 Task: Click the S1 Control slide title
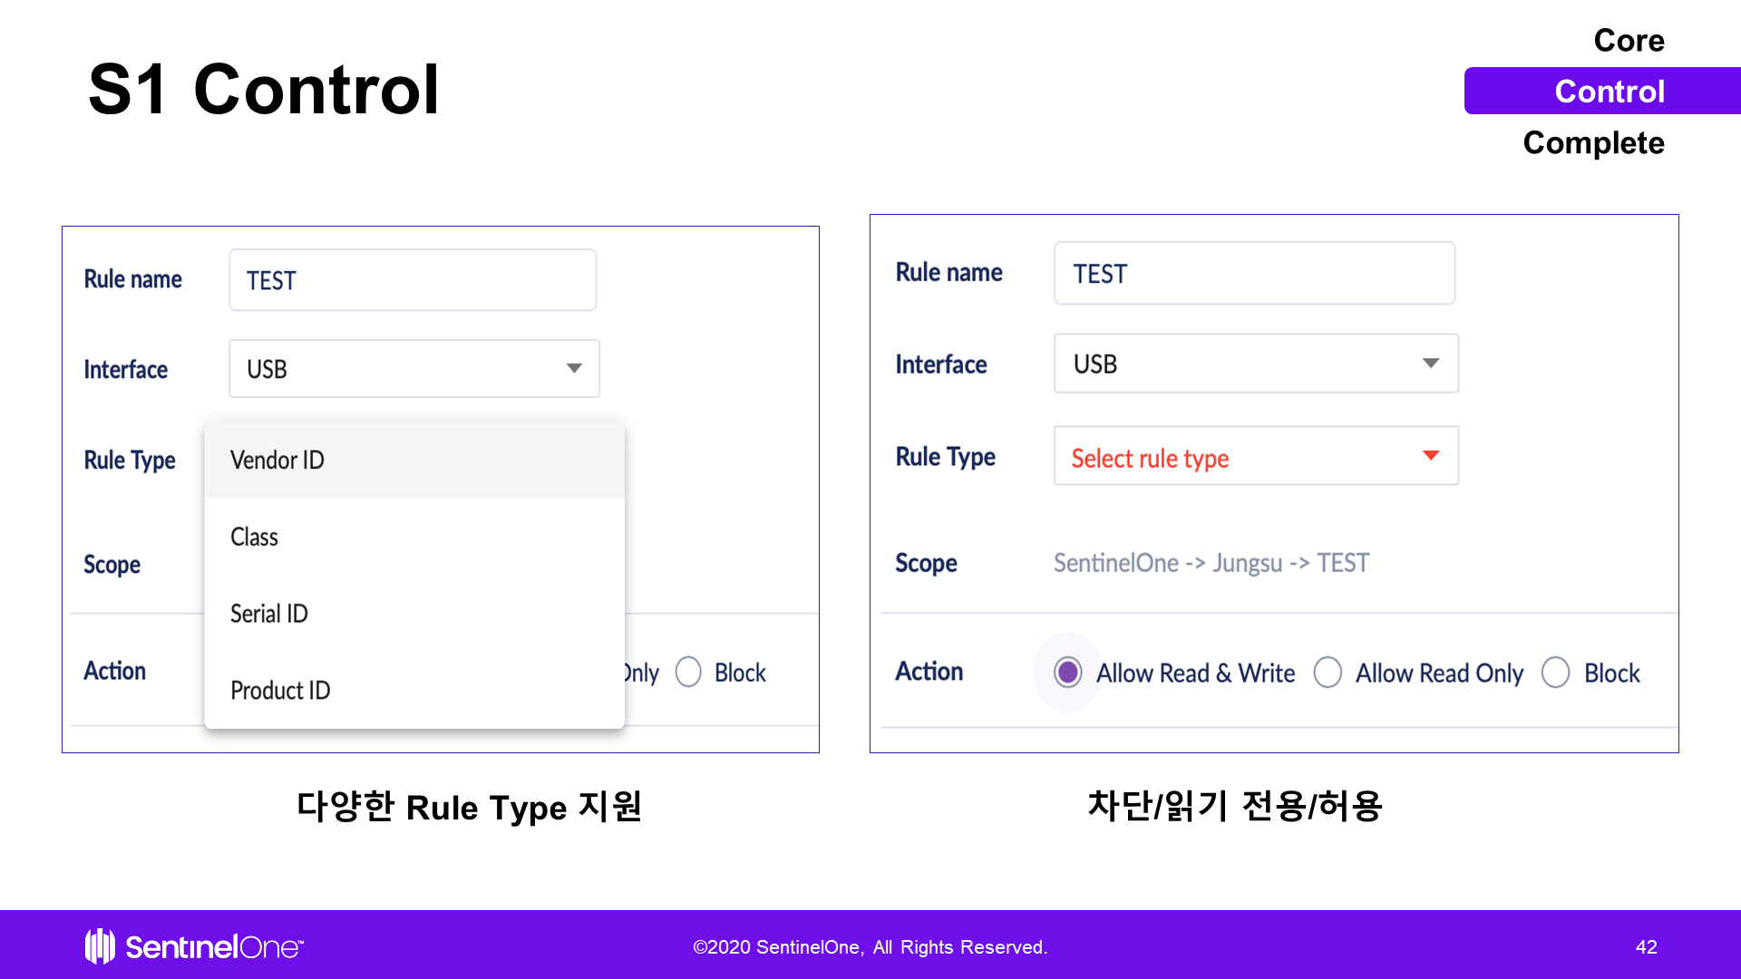tap(263, 90)
